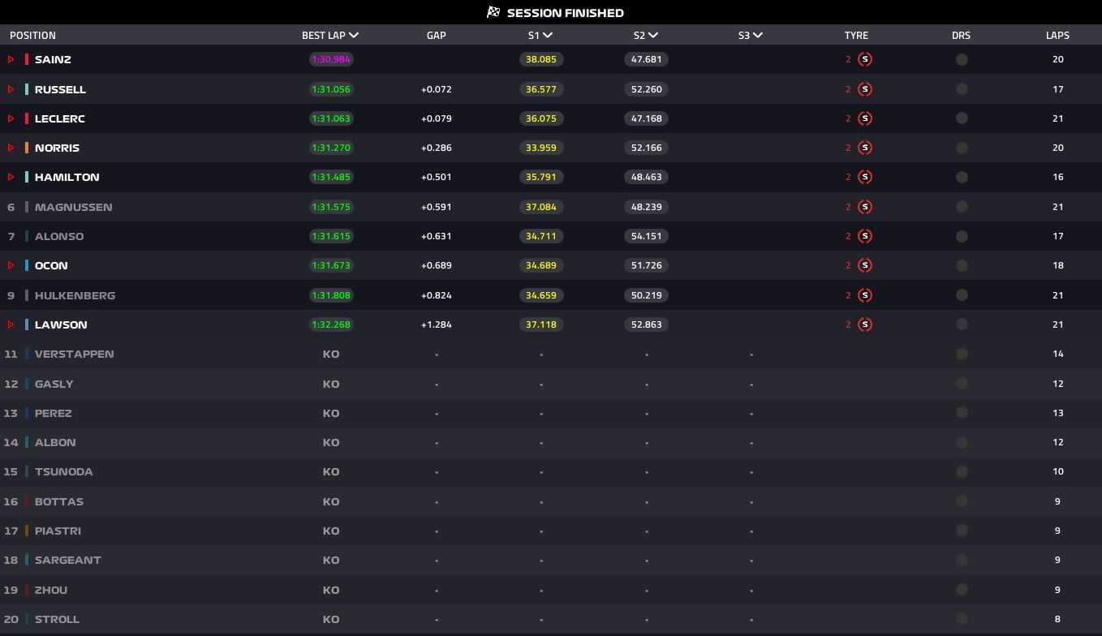Click the red arrow marker beside Norris
The height and width of the screenshot is (636, 1102).
click(x=11, y=148)
